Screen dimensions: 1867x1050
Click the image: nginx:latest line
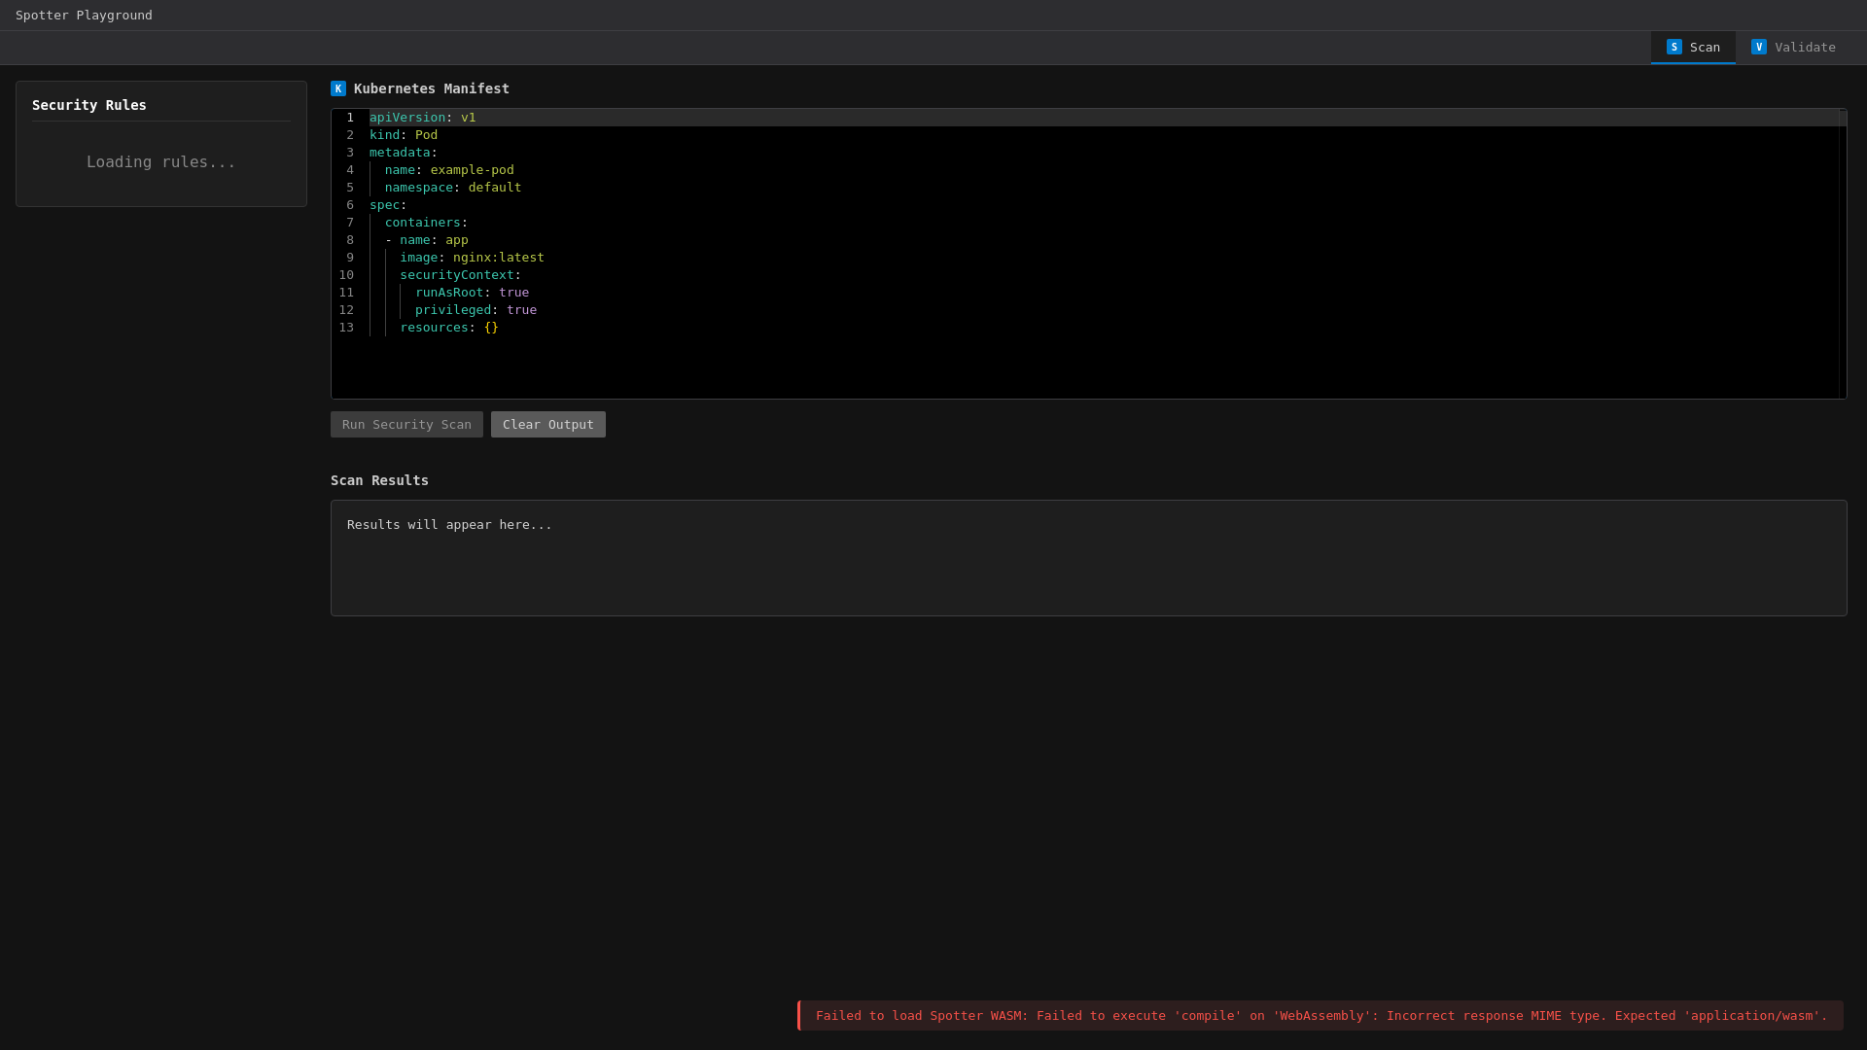(472, 258)
